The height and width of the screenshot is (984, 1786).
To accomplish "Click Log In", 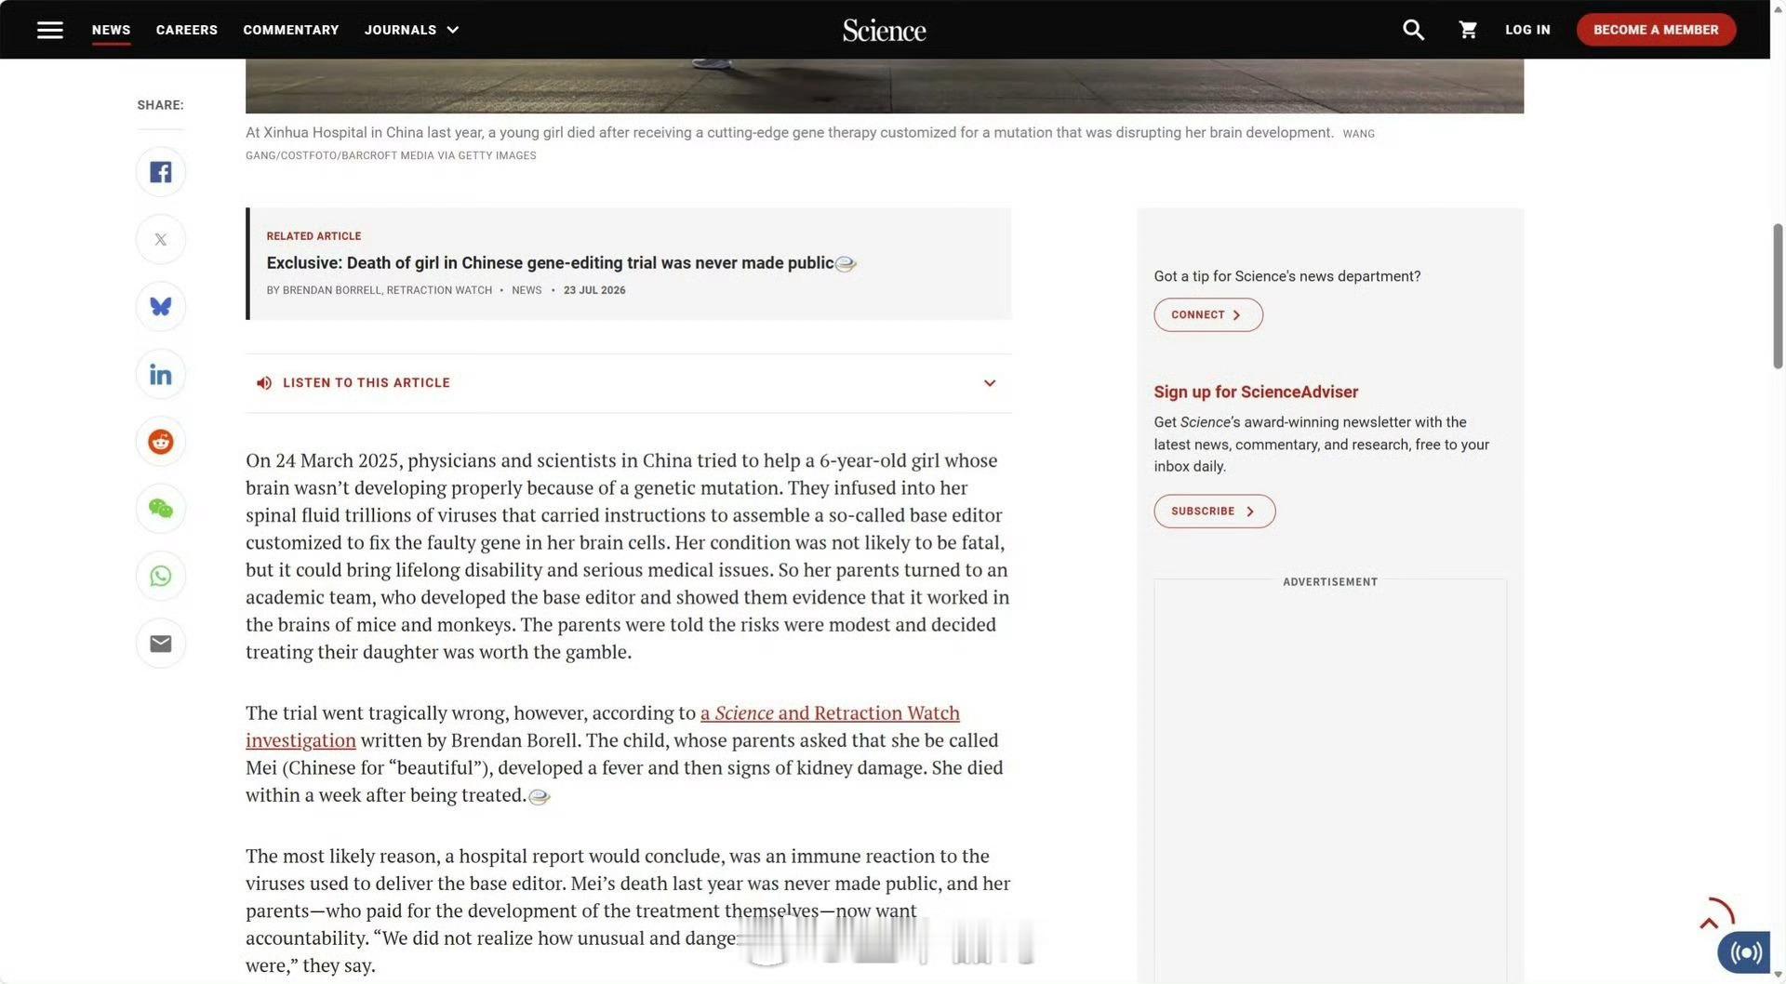I will pyautogui.click(x=1527, y=30).
